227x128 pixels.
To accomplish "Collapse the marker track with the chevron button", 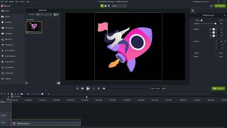I will (8, 100).
